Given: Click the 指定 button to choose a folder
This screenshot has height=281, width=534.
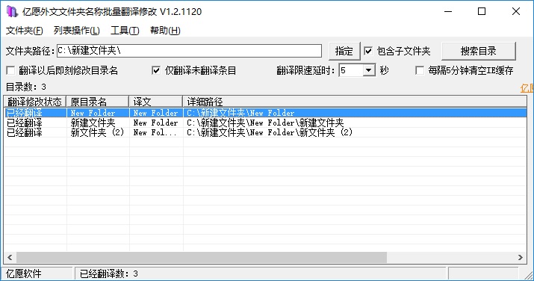Looking at the screenshot, I should (344, 51).
